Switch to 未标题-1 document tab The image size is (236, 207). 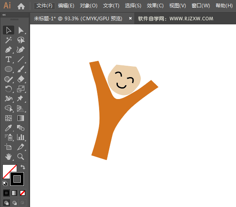(78, 19)
